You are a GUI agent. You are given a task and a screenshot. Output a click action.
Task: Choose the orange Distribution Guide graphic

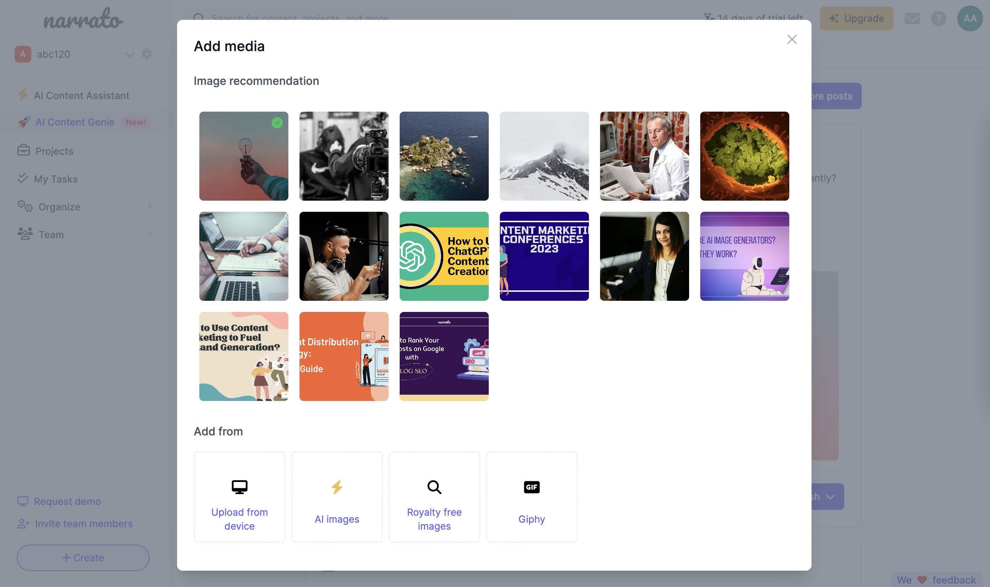pos(344,356)
